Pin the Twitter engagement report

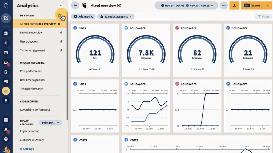pyautogui.click(x=61, y=50)
